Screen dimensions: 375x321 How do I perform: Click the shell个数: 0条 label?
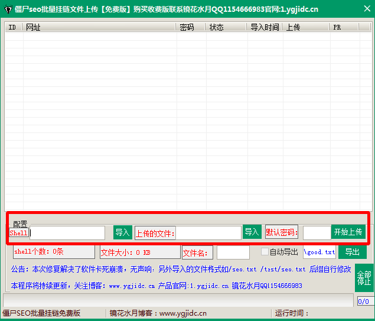54,252
